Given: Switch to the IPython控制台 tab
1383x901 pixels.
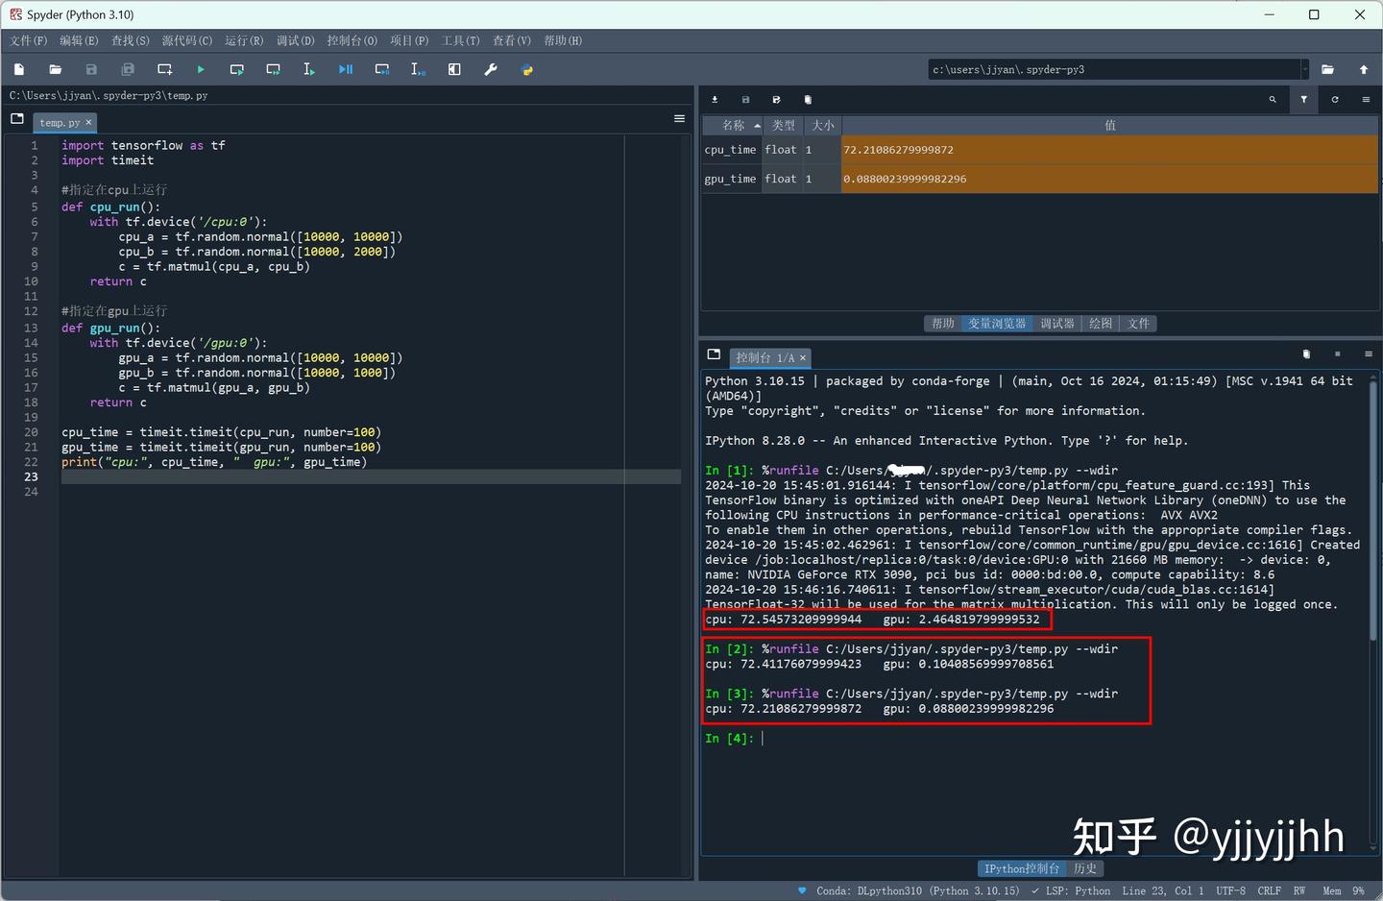Looking at the screenshot, I should (x=1022, y=868).
